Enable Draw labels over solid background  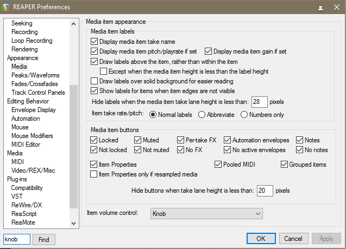pos(94,81)
